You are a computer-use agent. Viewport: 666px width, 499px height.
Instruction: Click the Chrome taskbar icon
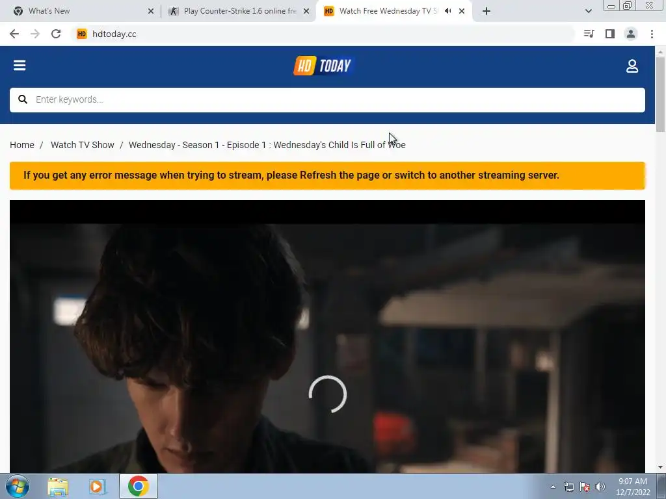(x=138, y=486)
